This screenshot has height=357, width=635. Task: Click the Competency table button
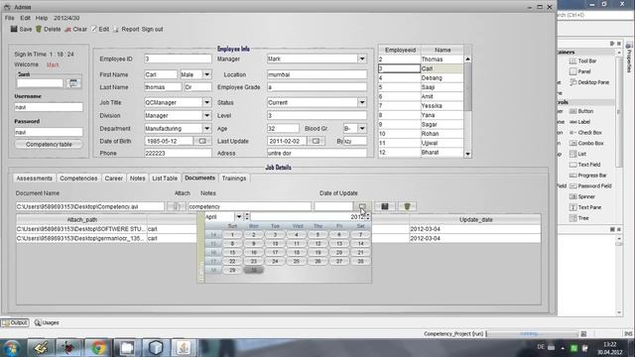click(49, 144)
